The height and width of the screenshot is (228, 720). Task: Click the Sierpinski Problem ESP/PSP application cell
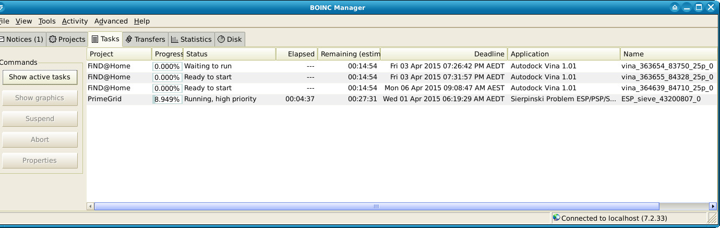pos(563,99)
